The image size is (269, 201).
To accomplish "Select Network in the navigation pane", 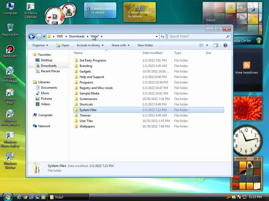I will point(44,126).
